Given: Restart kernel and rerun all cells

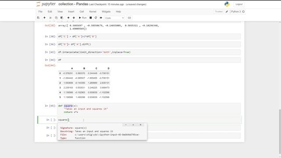Looking at the screenshot, I should (101, 18).
